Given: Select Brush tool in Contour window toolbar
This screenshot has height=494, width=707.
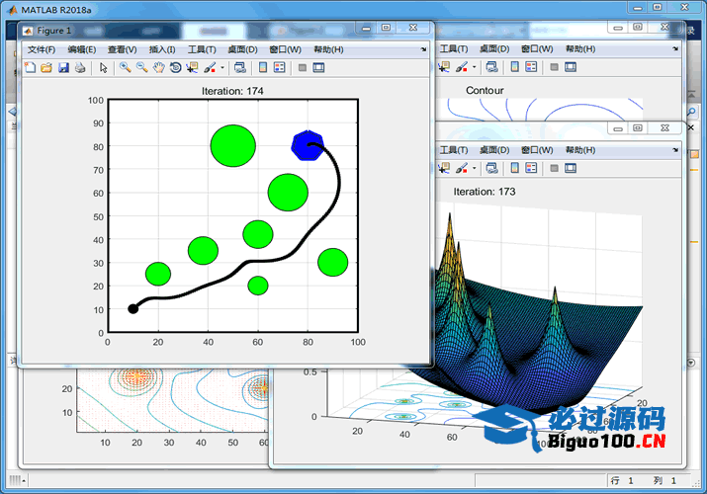Looking at the screenshot, I should (x=461, y=67).
